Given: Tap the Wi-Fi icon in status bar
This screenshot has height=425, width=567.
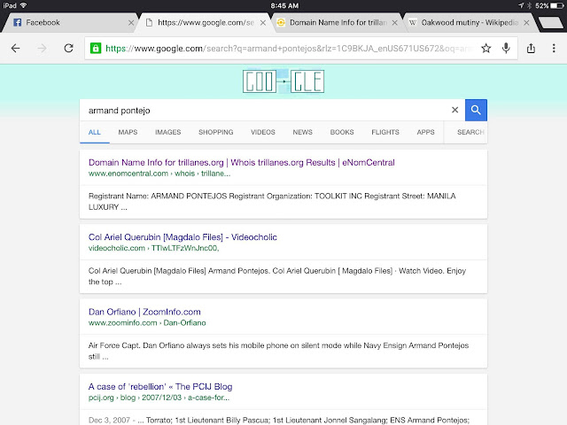Looking at the screenshot, I should click(x=24, y=5).
